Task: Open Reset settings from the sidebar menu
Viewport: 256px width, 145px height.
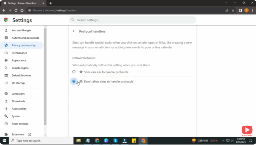Action: pos(20,123)
